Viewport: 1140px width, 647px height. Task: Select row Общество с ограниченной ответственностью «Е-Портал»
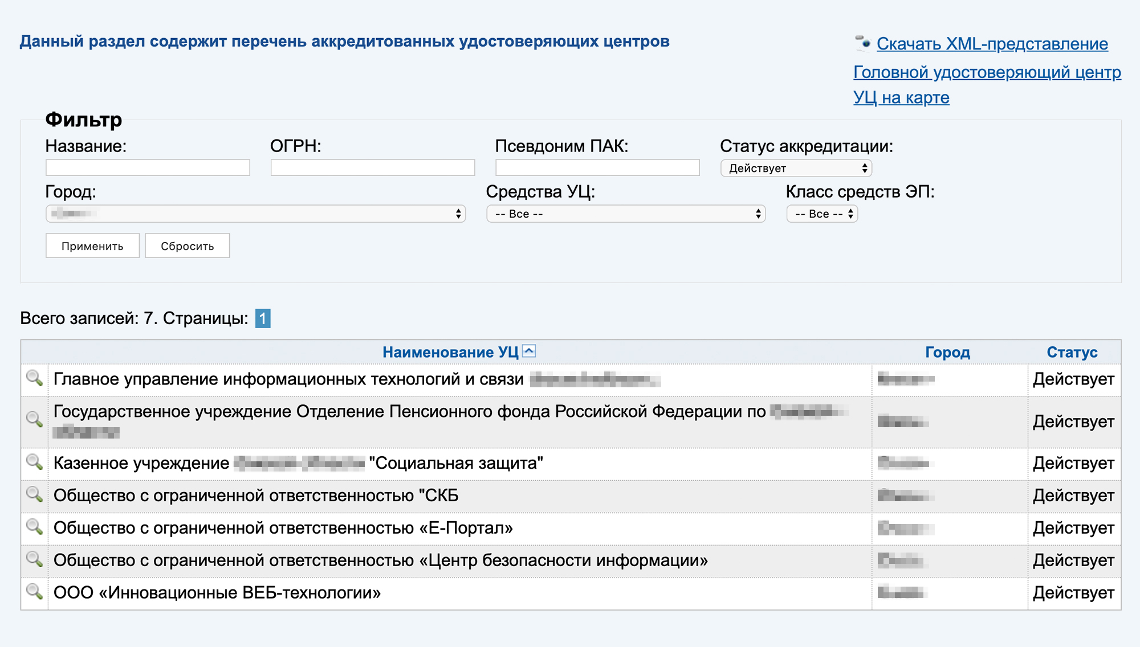(283, 528)
